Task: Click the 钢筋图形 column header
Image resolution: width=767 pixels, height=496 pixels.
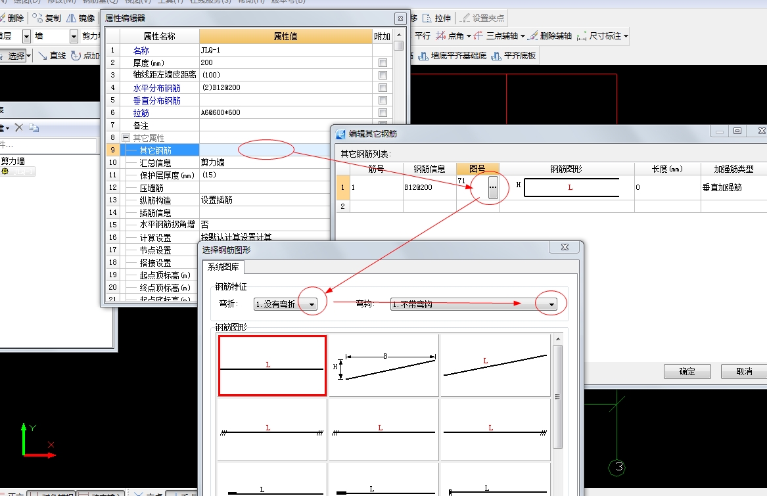Action: coord(567,169)
